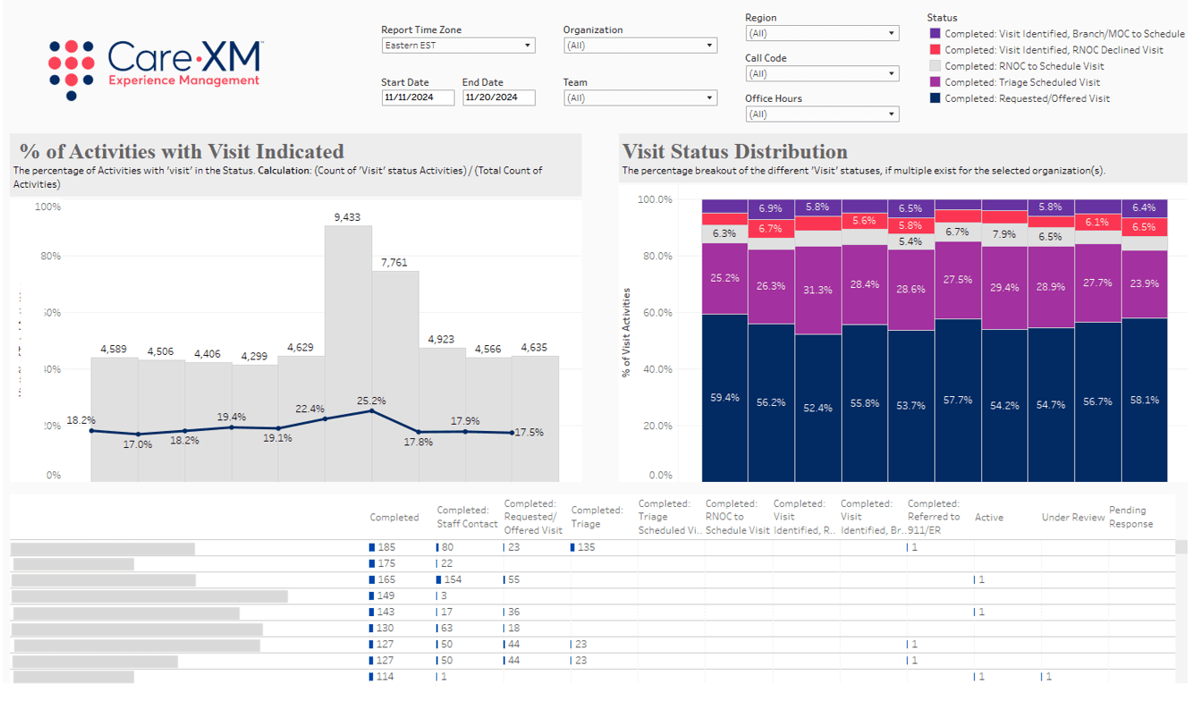Open the Call Code dropdown
The height and width of the screenshot is (702, 1192).
click(822, 74)
